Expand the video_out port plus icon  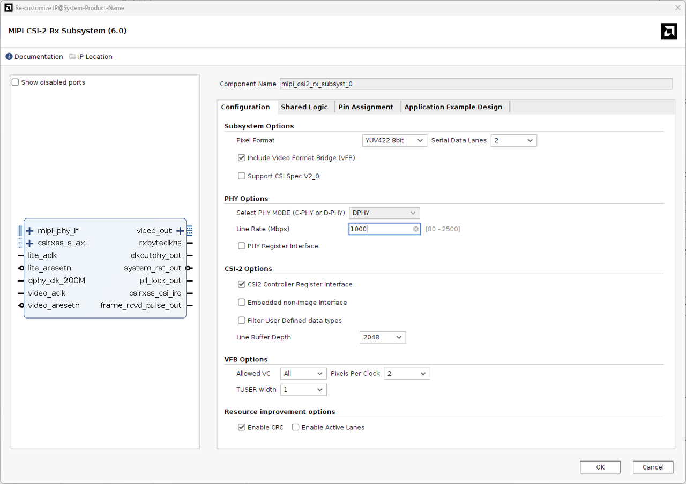tap(180, 231)
